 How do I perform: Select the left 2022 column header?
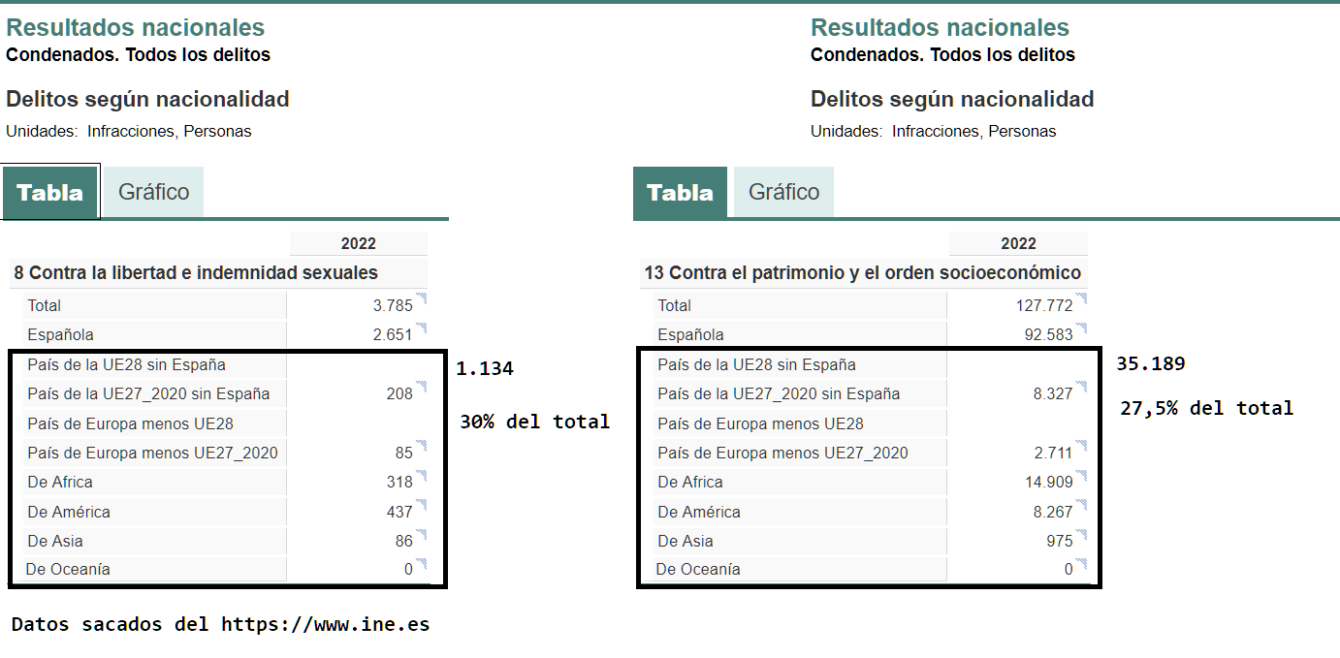pyautogui.click(x=359, y=243)
